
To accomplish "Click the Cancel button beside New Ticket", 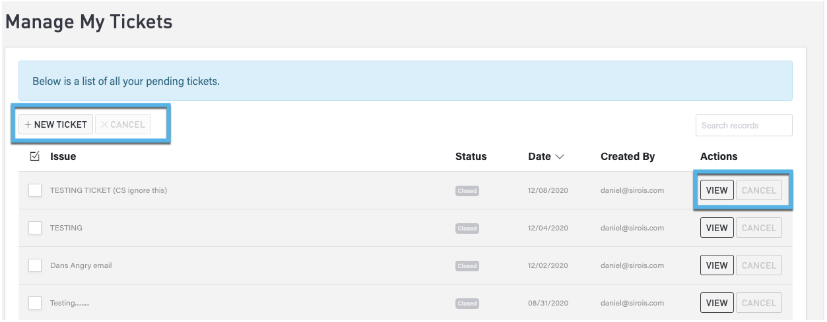I will click(x=123, y=124).
